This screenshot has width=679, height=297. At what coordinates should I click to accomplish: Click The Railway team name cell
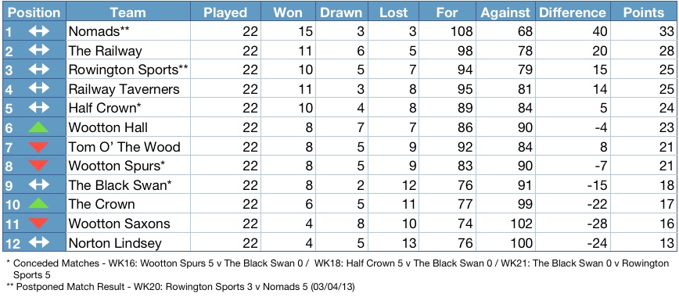pos(128,51)
